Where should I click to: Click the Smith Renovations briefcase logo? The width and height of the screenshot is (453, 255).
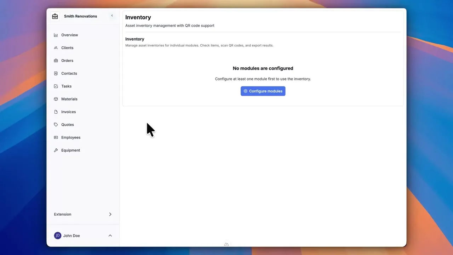[55, 16]
